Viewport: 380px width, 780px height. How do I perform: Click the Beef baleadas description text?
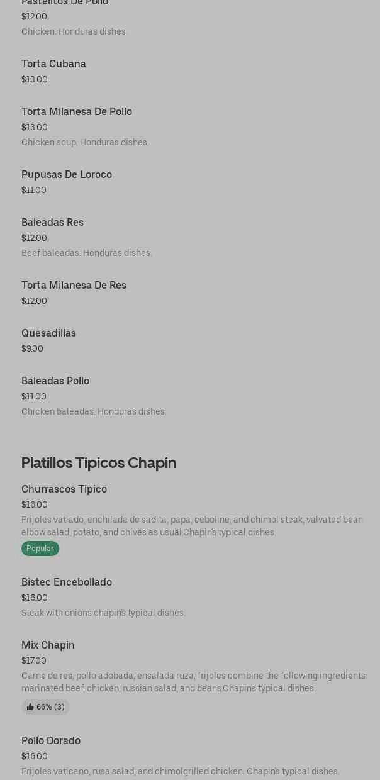click(x=87, y=253)
